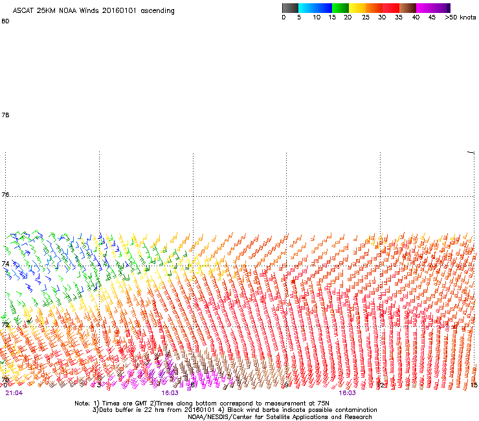Click the '25' label under the color bar
This screenshot has width=479, height=421.
pyautogui.click(x=366, y=17)
